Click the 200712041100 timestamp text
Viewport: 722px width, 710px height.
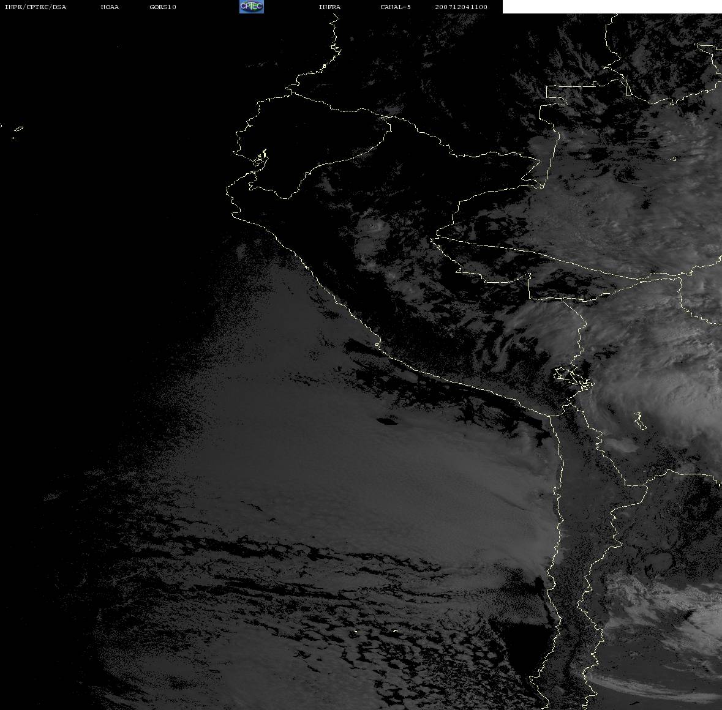(461, 7)
